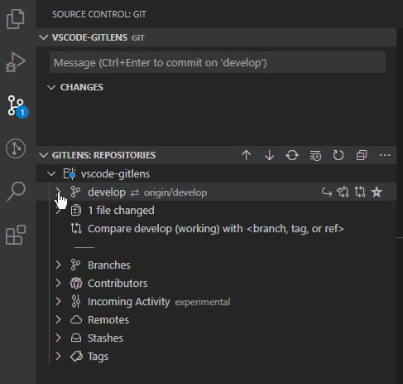Focus the commit message input box
This screenshot has width=403, height=384.
pyautogui.click(x=218, y=62)
